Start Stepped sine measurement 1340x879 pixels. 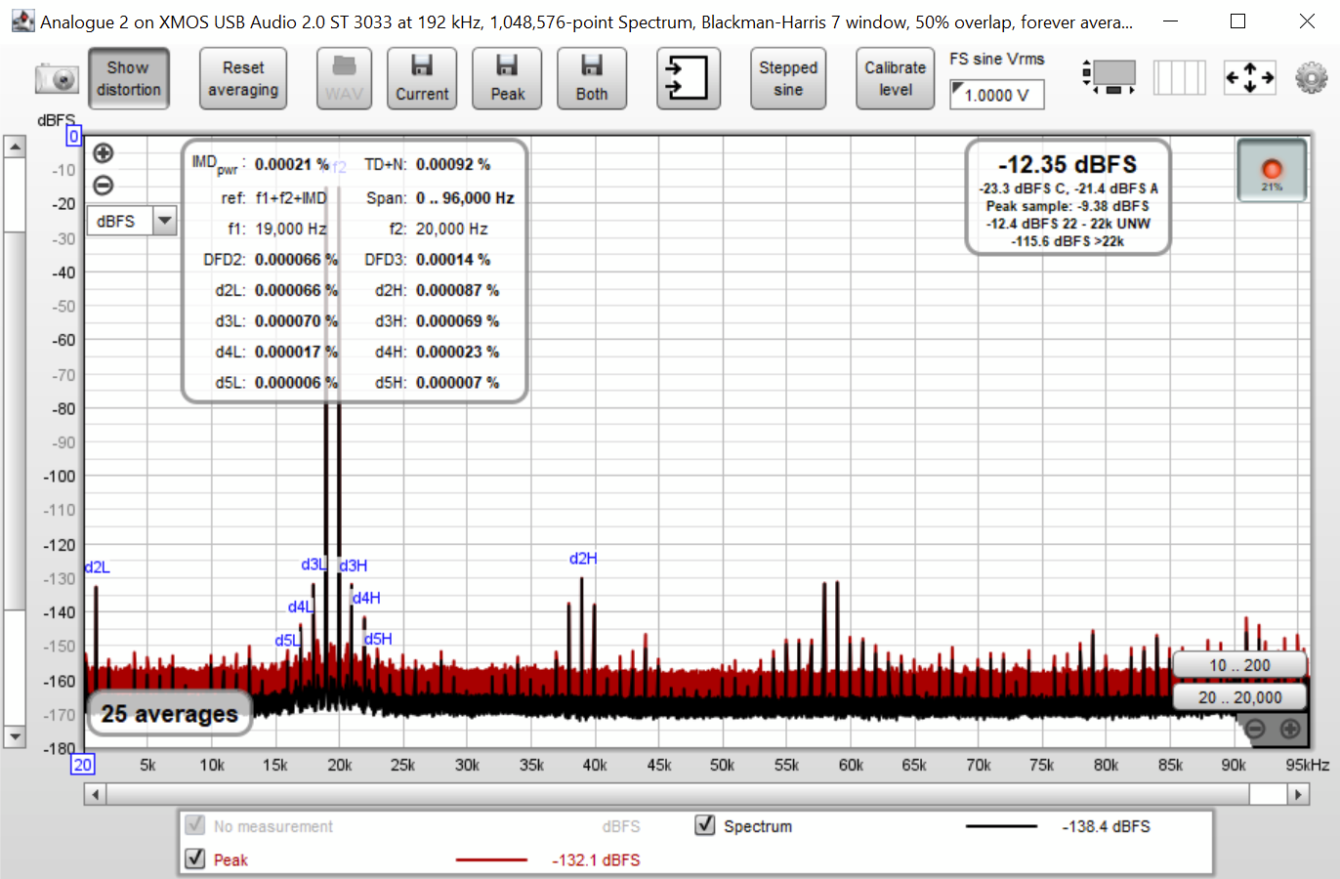click(x=788, y=78)
